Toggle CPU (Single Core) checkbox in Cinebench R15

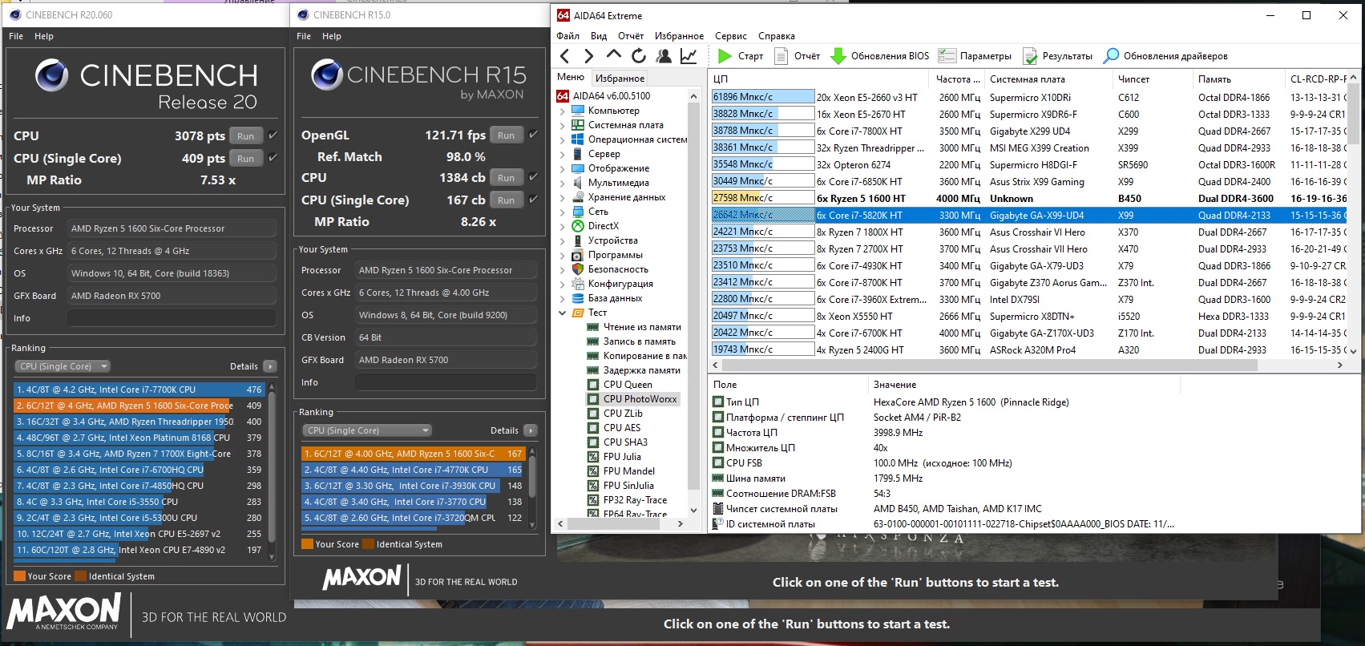pyautogui.click(x=533, y=200)
